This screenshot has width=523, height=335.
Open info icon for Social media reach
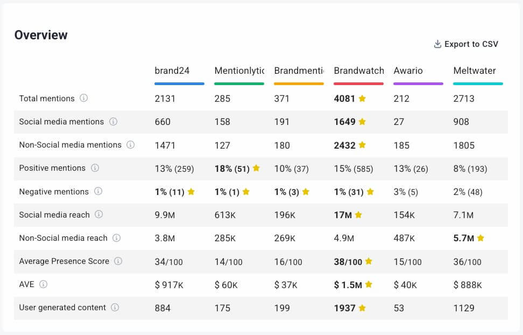[99, 214]
